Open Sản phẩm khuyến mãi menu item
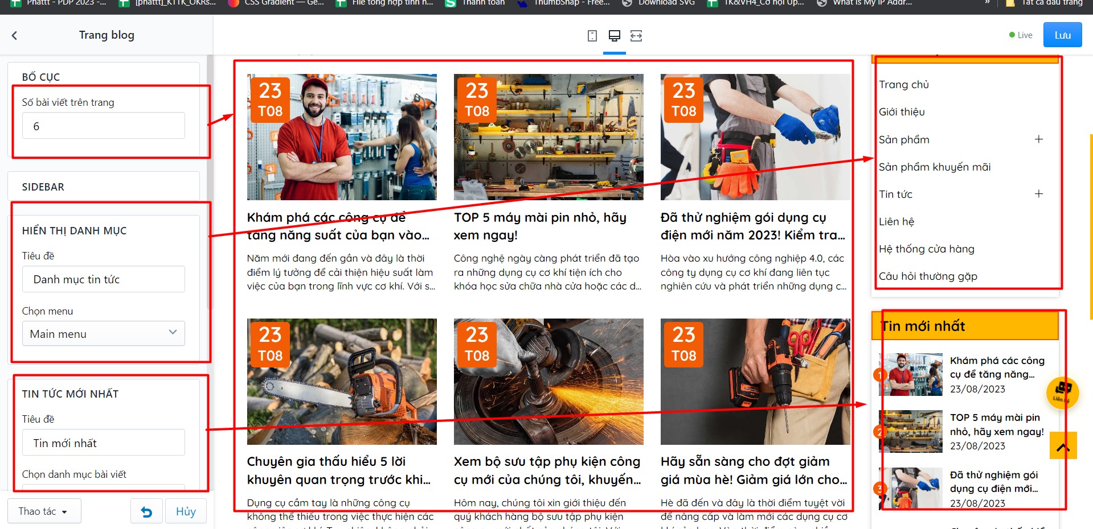Viewport: 1093px width, 529px height. [935, 167]
